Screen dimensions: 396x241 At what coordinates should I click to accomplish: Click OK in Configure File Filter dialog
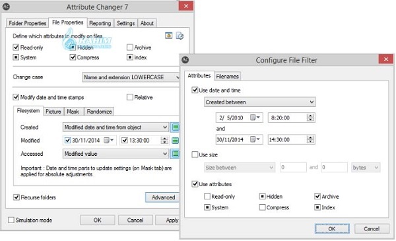(332, 228)
